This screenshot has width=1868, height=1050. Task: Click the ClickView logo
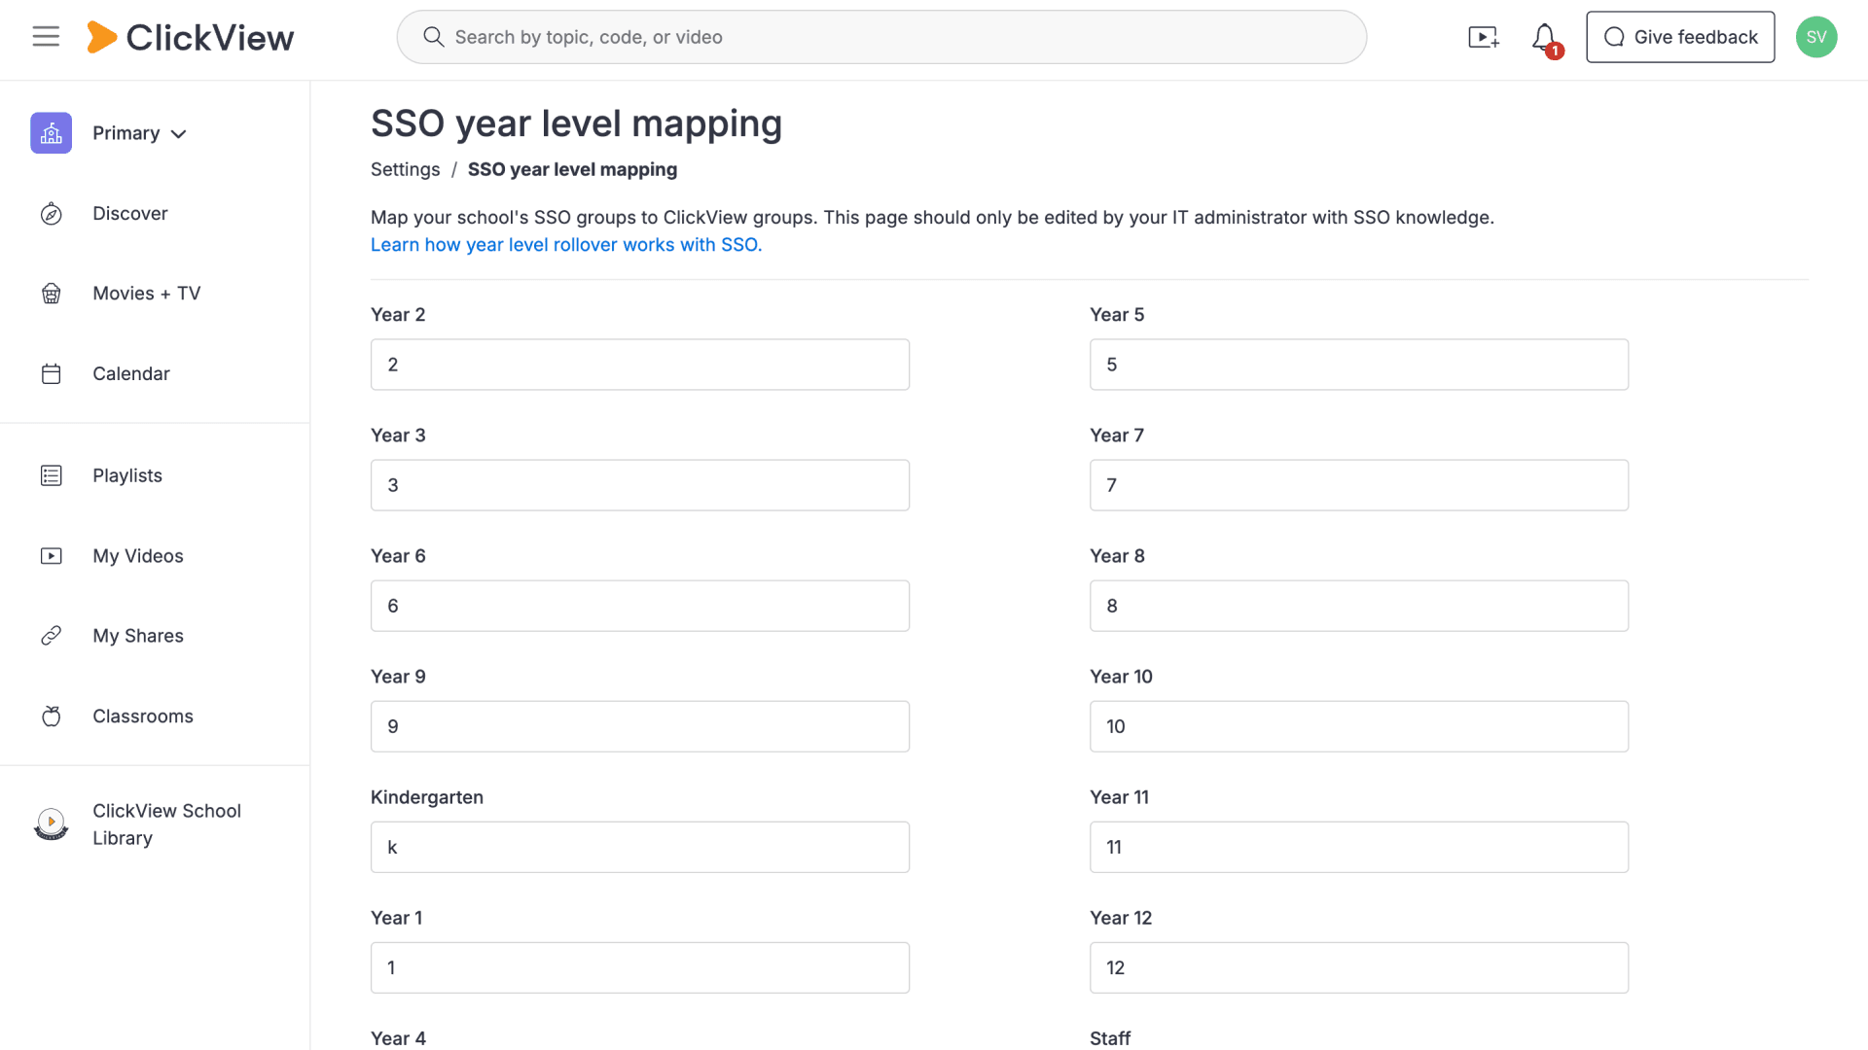(190, 37)
